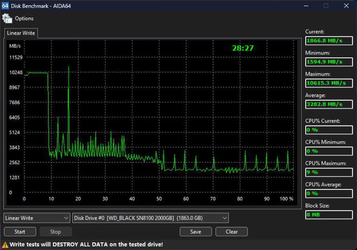Image resolution: width=357 pixels, height=250 pixels.
Task: Click the Maximum value 10615.3 MB/s field
Action: point(329,83)
